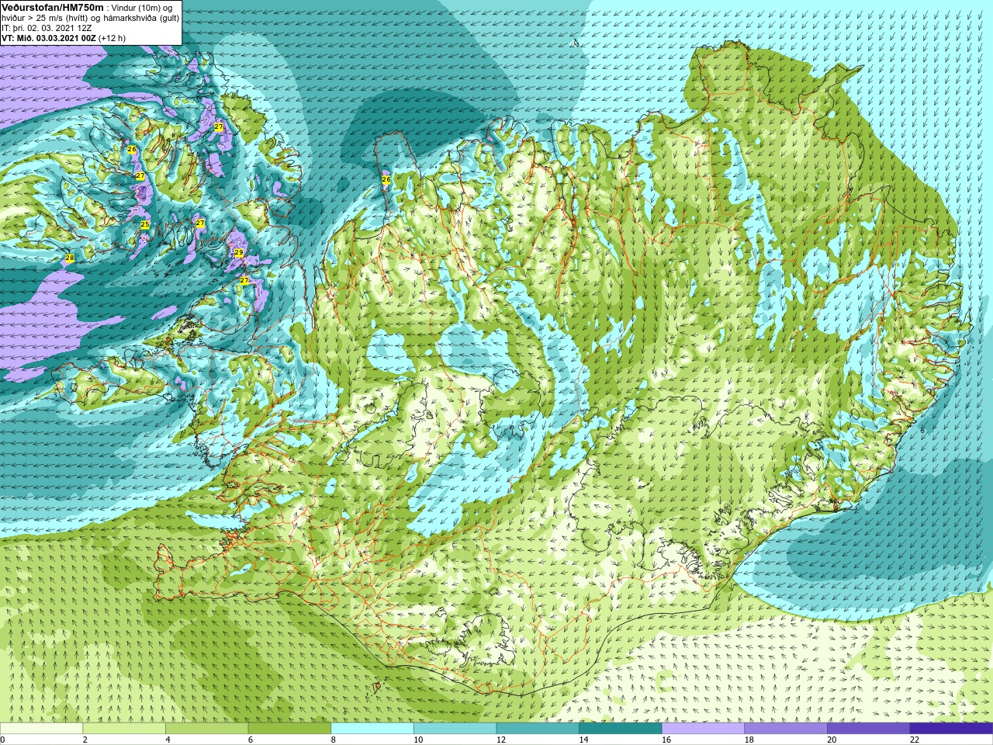Image resolution: width=993 pixels, height=745 pixels.
Task: Click the legend tick label '18'
Action: coord(749,740)
